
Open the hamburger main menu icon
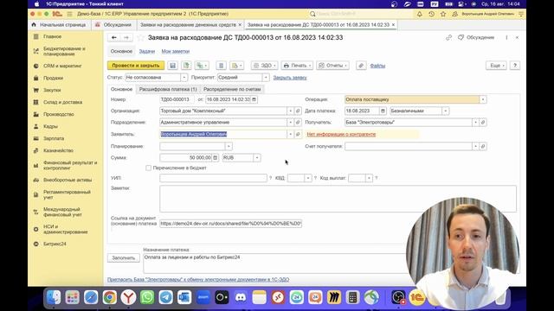click(69, 14)
